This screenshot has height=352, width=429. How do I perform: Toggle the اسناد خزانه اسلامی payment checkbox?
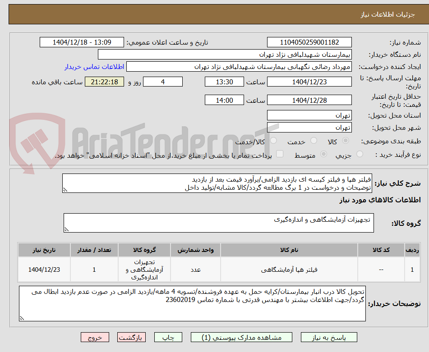click(280, 154)
